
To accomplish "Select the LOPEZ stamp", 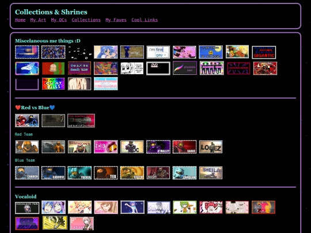I will pyautogui.click(x=211, y=147).
